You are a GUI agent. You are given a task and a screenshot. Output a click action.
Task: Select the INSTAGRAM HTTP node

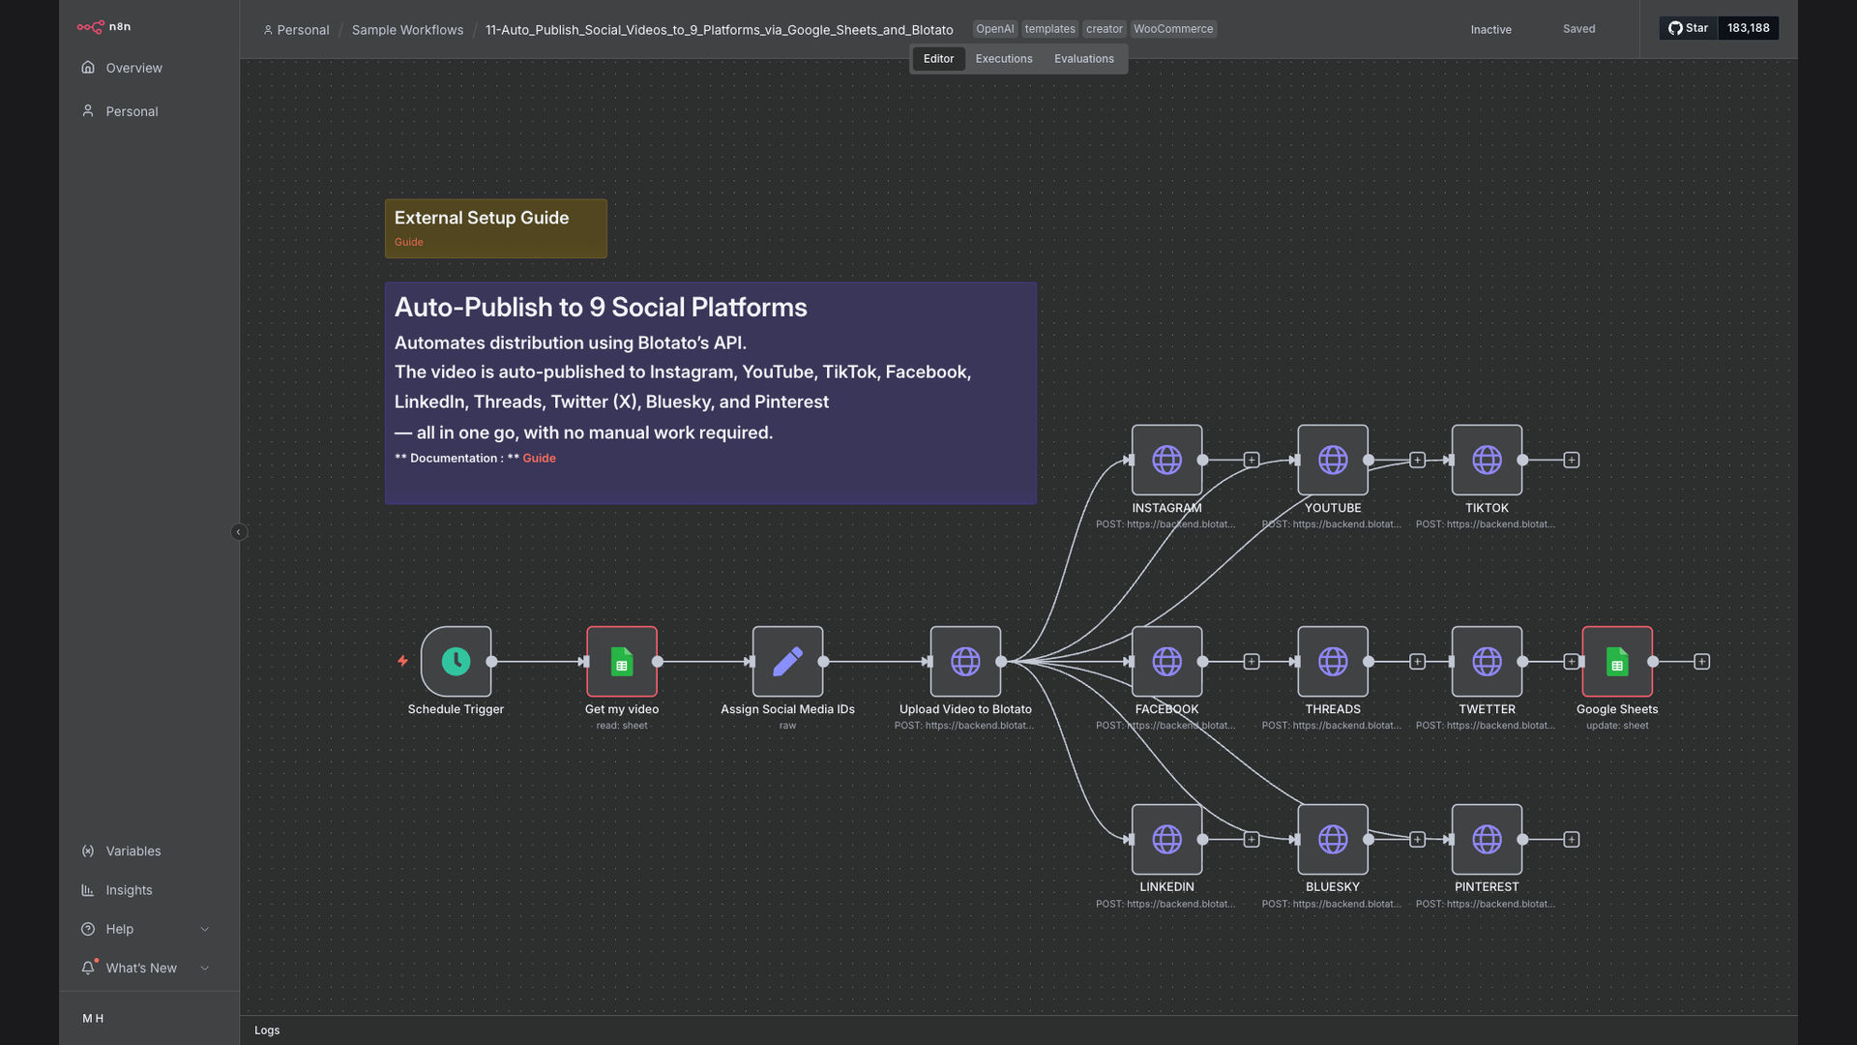pos(1166,460)
